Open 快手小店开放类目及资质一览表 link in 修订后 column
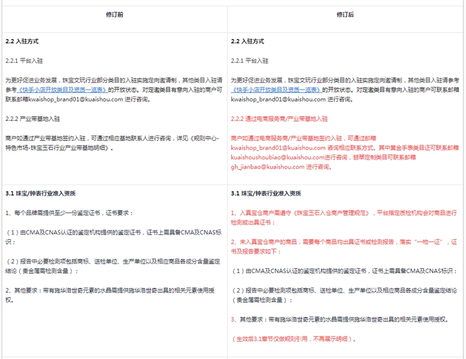This screenshot has height=359, width=466. pyautogui.click(x=276, y=90)
